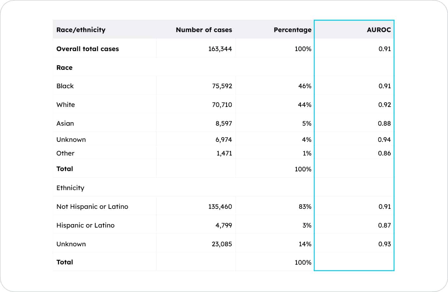Viewport: 448px width, 292px height.
Task: Select the 163,344 cases cell
Action: (x=220, y=49)
